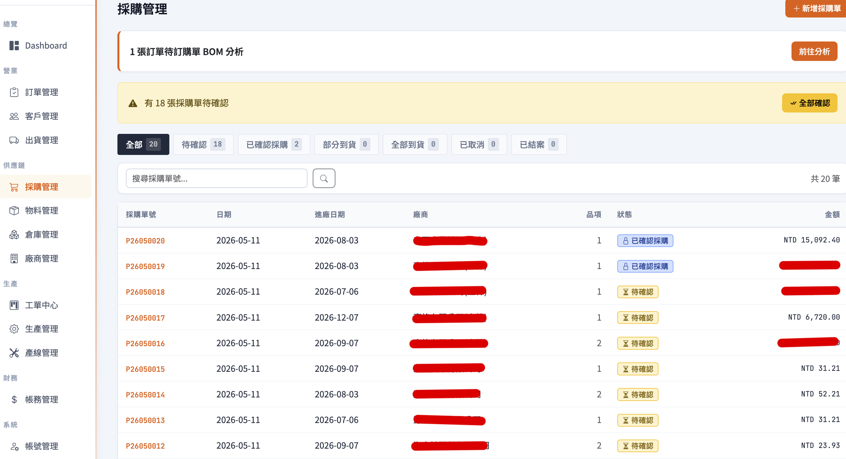This screenshot has width=846, height=459.
Task: Open purchase order P26050012 link
Action: click(x=145, y=446)
